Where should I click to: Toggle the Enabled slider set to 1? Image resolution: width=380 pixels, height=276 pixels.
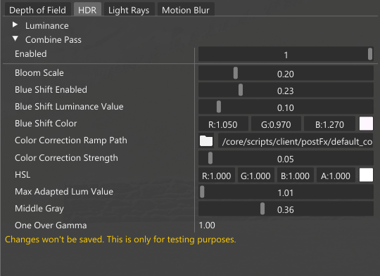286,54
